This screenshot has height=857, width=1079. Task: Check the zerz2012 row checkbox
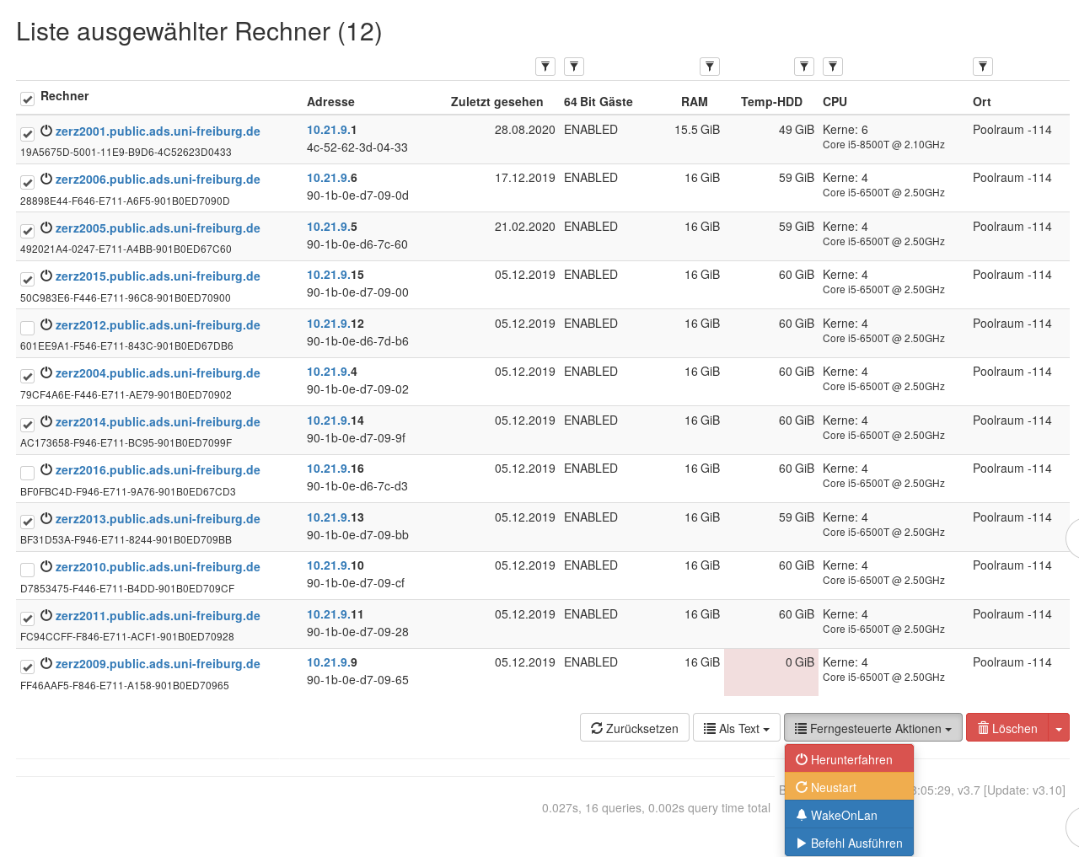pyautogui.click(x=28, y=328)
